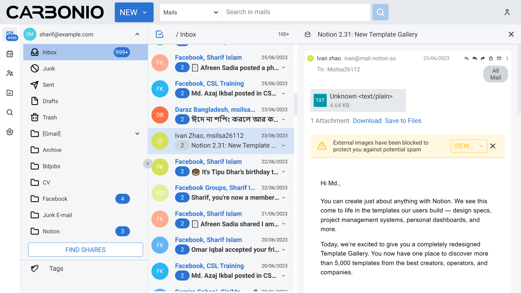Screen dimensions: 521x293
Task: Open the Md. Azaj Ikbal 25/06/2023 email
Action: (x=221, y=89)
